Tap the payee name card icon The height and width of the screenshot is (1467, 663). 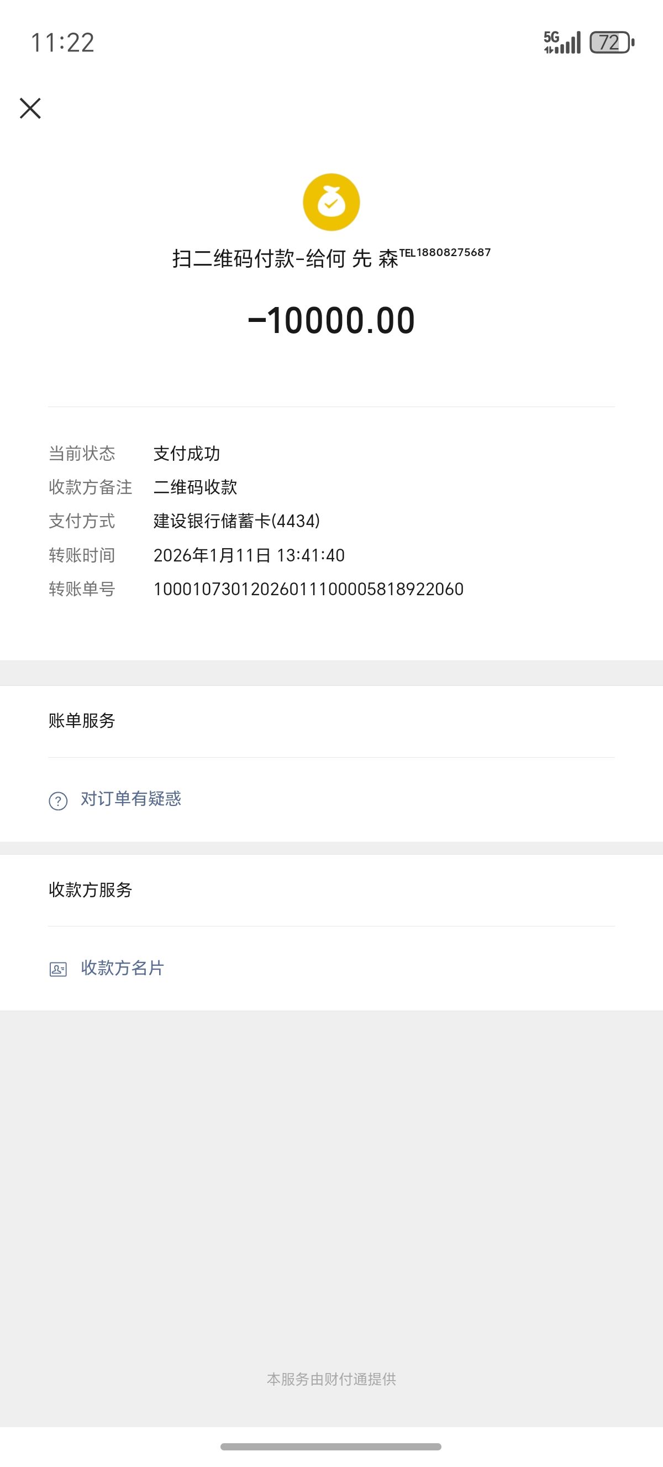(58, 969)
